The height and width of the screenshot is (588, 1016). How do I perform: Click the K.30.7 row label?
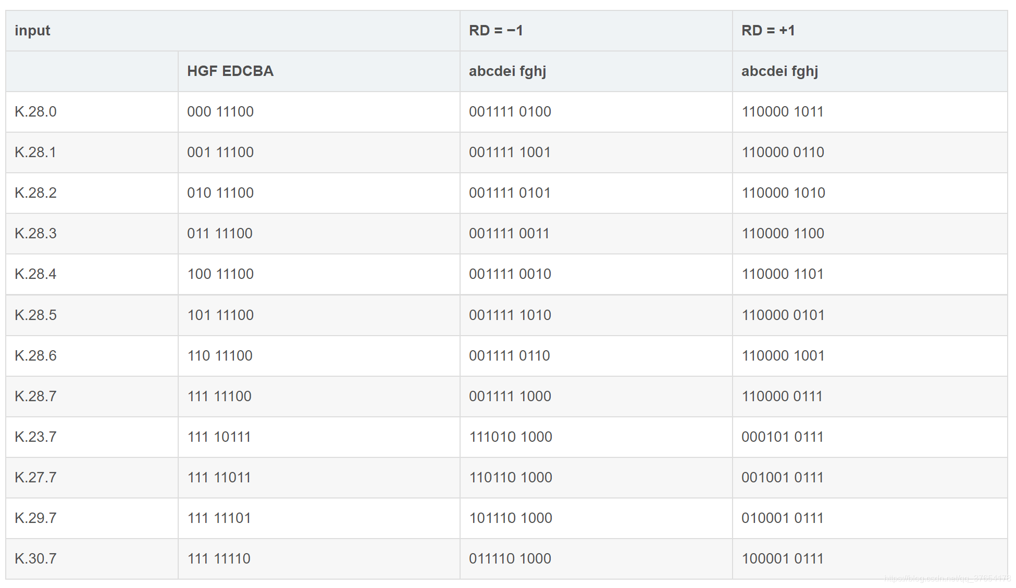click(x=35, y=559)
